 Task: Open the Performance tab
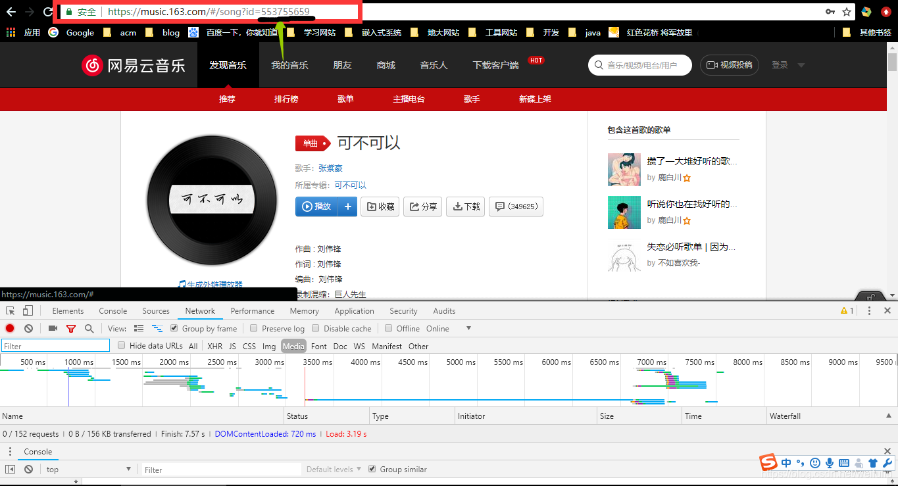point(253,311)
